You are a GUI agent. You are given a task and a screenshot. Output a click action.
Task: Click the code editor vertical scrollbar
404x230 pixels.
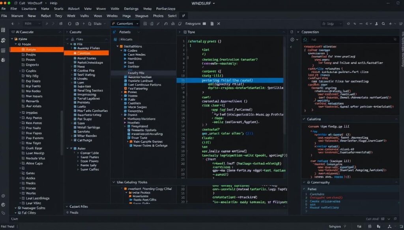click(x=285, y=85)
